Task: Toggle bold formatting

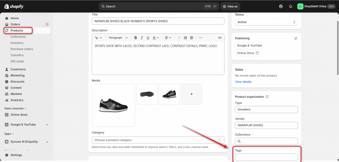Action: click(x=135, y=38)
